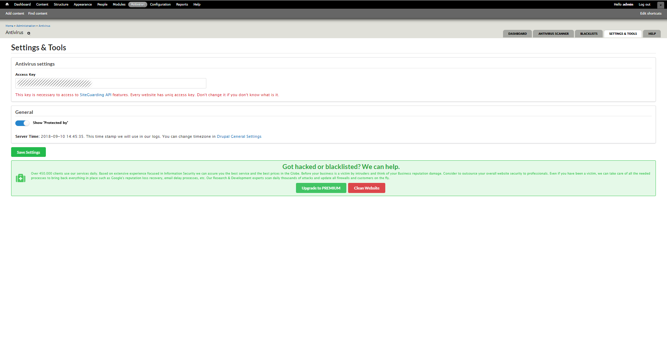Click the Add content shortcut

coord(15,14)
